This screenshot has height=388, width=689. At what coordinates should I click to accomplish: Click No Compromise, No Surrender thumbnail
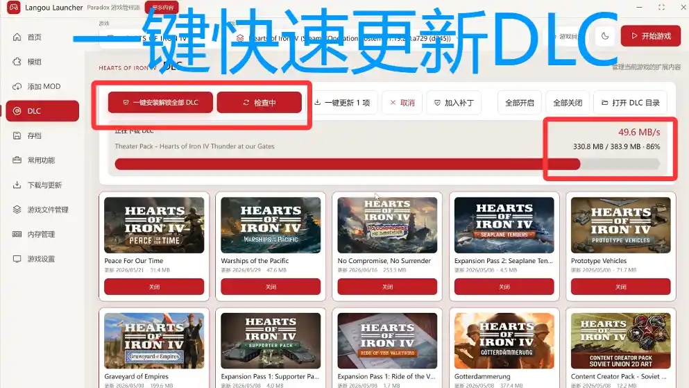pos(387,225)
